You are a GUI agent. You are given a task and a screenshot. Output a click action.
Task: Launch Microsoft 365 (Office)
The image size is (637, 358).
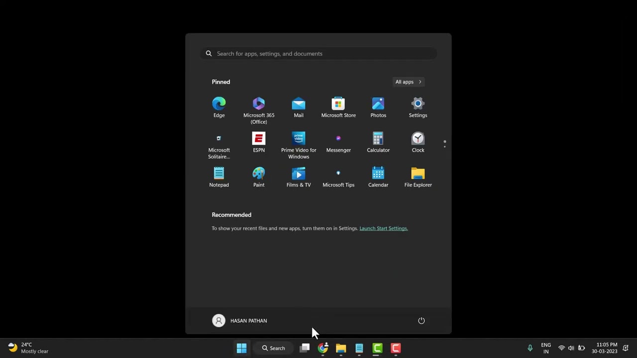[x=259, y=110]
